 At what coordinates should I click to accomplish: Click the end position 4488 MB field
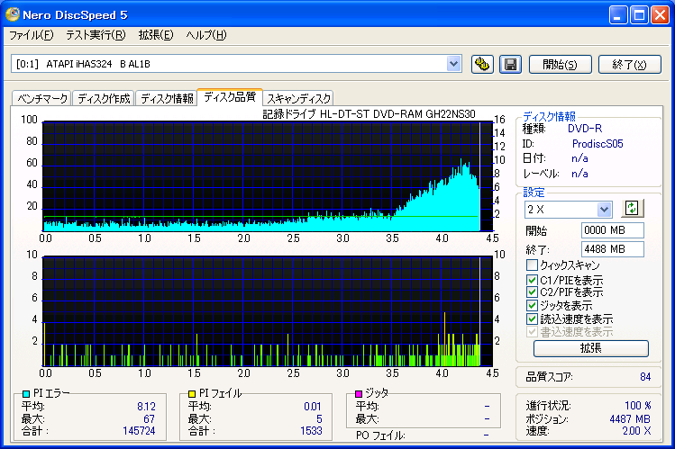click(612, 249)
